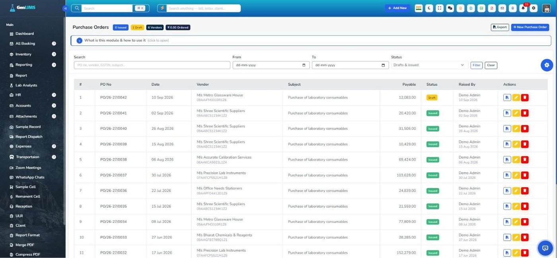Image resolution: width=557 pixels, height=258 pixels.
Task: Enter fullscreen using the expand icon
Action: [x=440, y=8]
